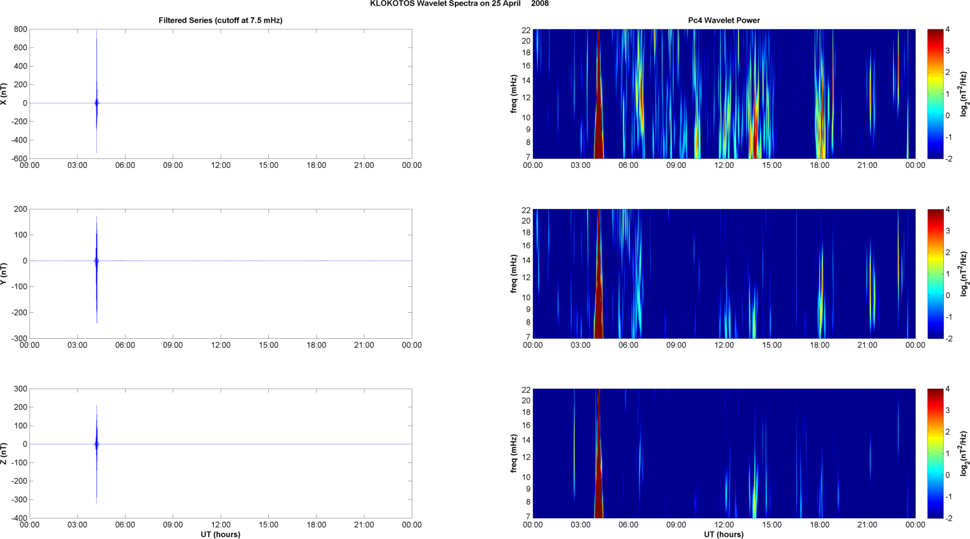The image size is (970, 539).
Task: Click the -400 tick on the Z (nT) axis
Action: (18, 518)
